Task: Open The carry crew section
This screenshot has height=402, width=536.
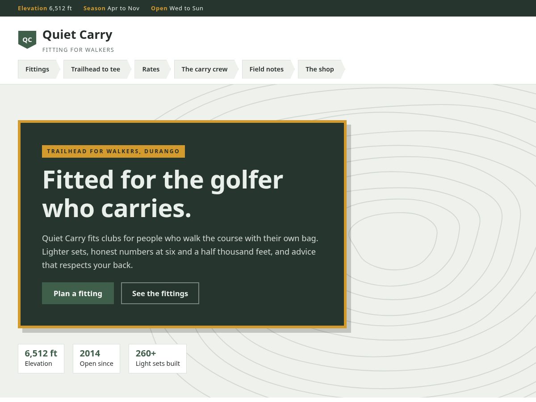Action: tap(206, 69)
